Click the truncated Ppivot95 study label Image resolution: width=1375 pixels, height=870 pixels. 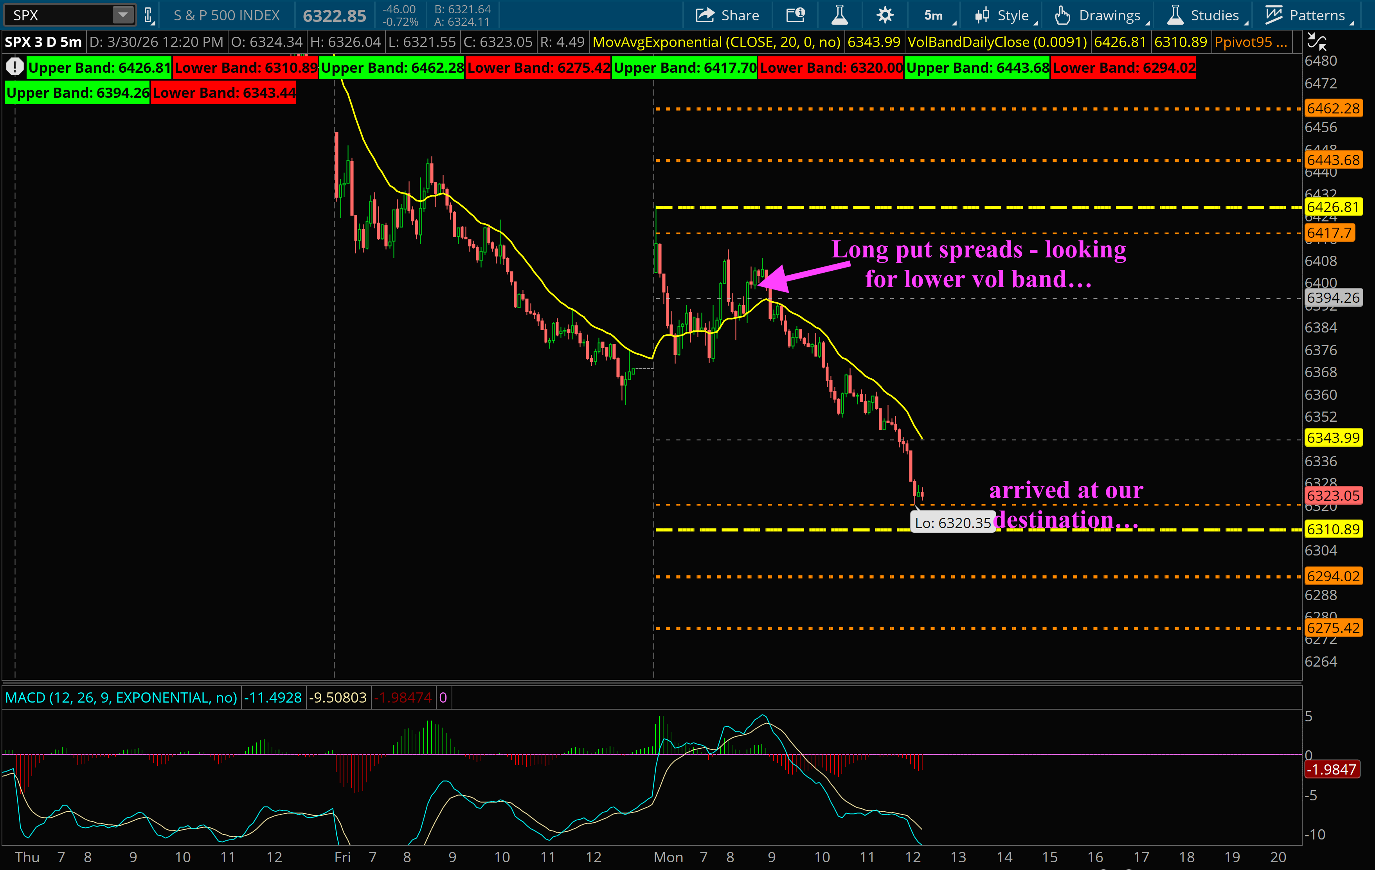[x=1249, y=42]
